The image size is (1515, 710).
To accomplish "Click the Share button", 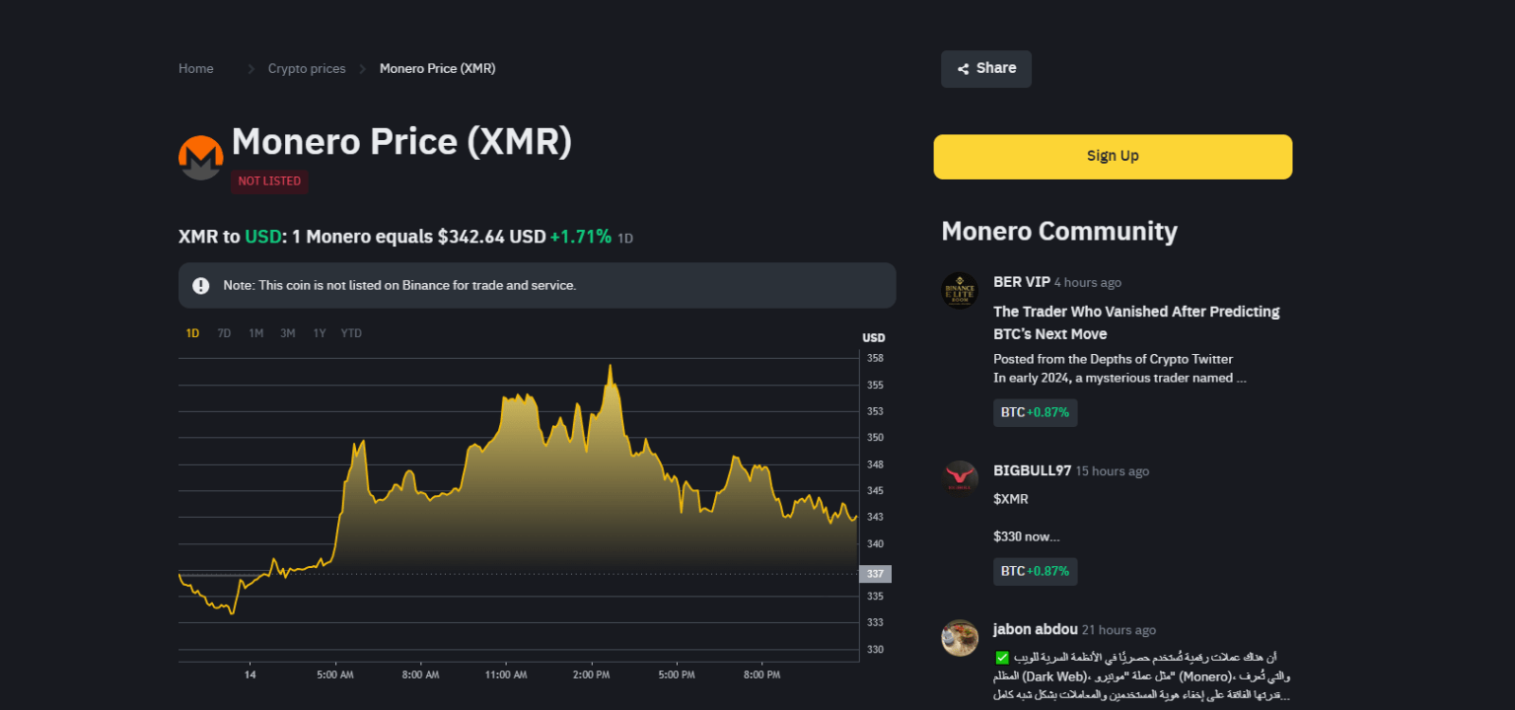I will tap(986, 69).
